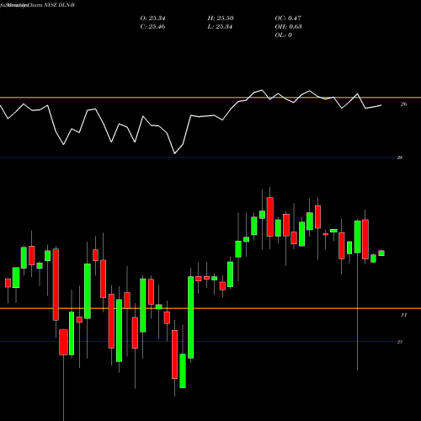Click the 'OC: 0.47' readout
This screenshot has height=421, width=421.
288,19
